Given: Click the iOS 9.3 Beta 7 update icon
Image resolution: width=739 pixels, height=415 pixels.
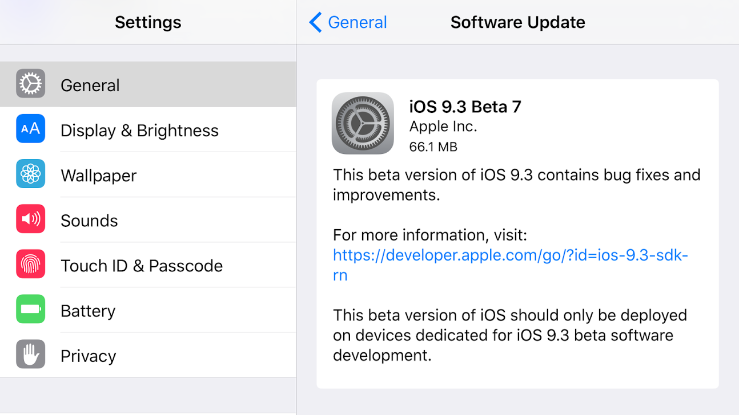Looking at the screenshot, I should coord(362,123).
